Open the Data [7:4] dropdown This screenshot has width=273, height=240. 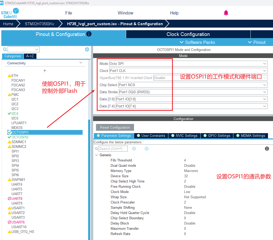click(191, 106)
